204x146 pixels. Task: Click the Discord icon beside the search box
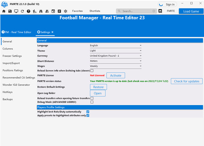(x=160, y=11)
